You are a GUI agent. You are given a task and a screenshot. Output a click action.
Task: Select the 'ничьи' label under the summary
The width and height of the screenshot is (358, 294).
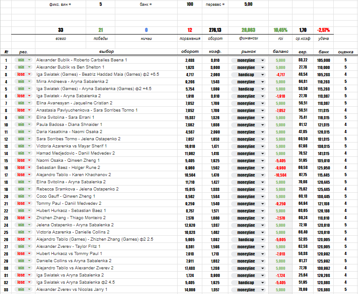(146, 38)
